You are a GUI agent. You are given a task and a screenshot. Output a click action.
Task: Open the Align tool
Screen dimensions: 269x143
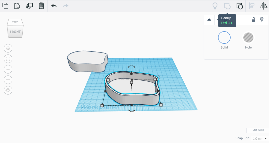pyautogui.click(x=252, y=6)
